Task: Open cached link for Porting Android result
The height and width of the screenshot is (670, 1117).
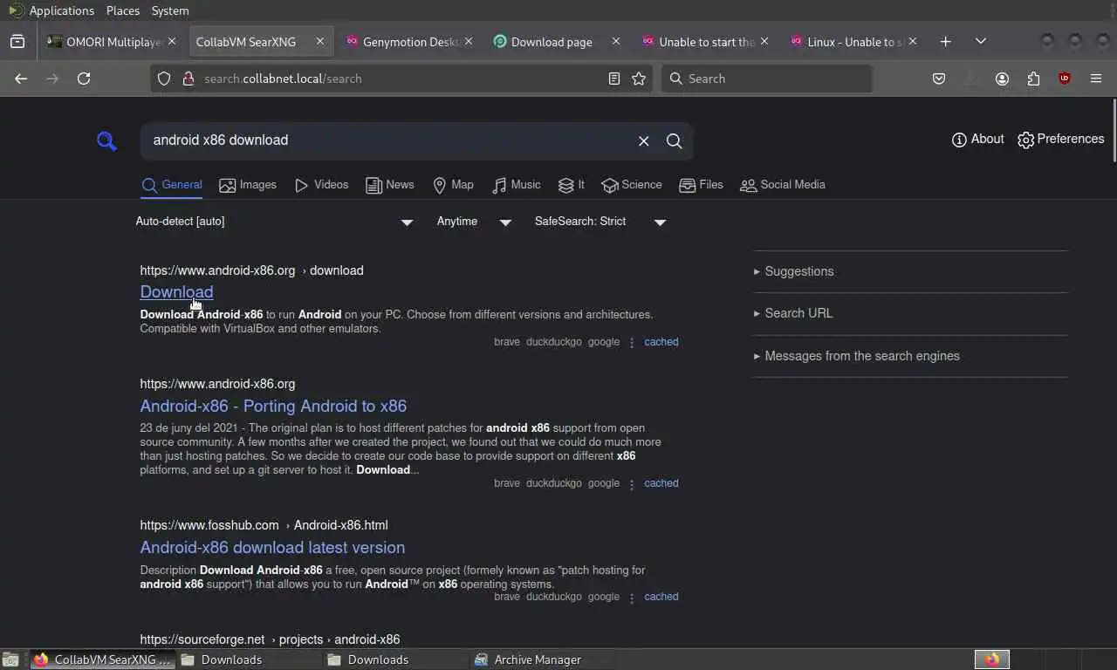Action: tap(661, 483)
